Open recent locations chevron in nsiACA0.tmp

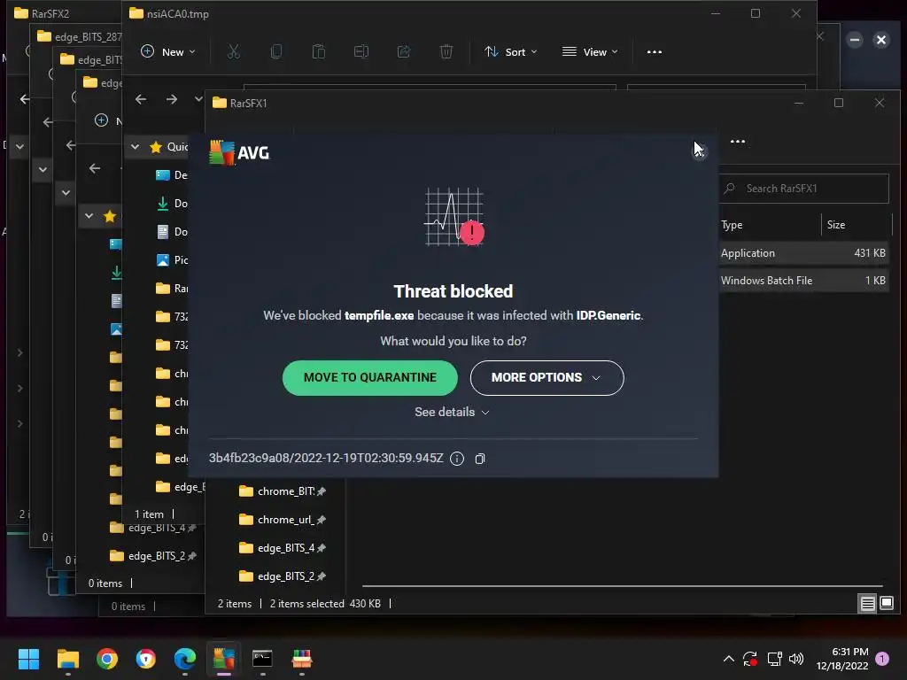[198, 99]
